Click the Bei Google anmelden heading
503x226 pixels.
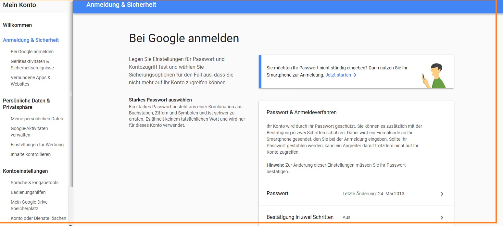click(x=184, y=38)
